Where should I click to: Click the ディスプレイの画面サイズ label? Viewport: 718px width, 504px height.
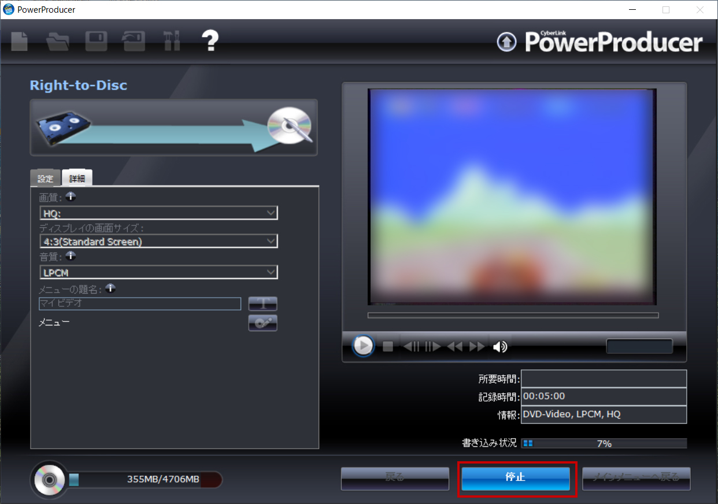(x=91, y=228)
